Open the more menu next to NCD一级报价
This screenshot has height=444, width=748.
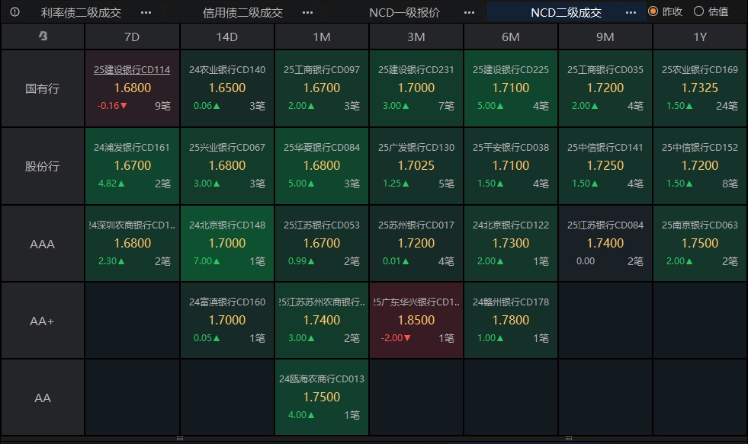click(x=470, y=12)
